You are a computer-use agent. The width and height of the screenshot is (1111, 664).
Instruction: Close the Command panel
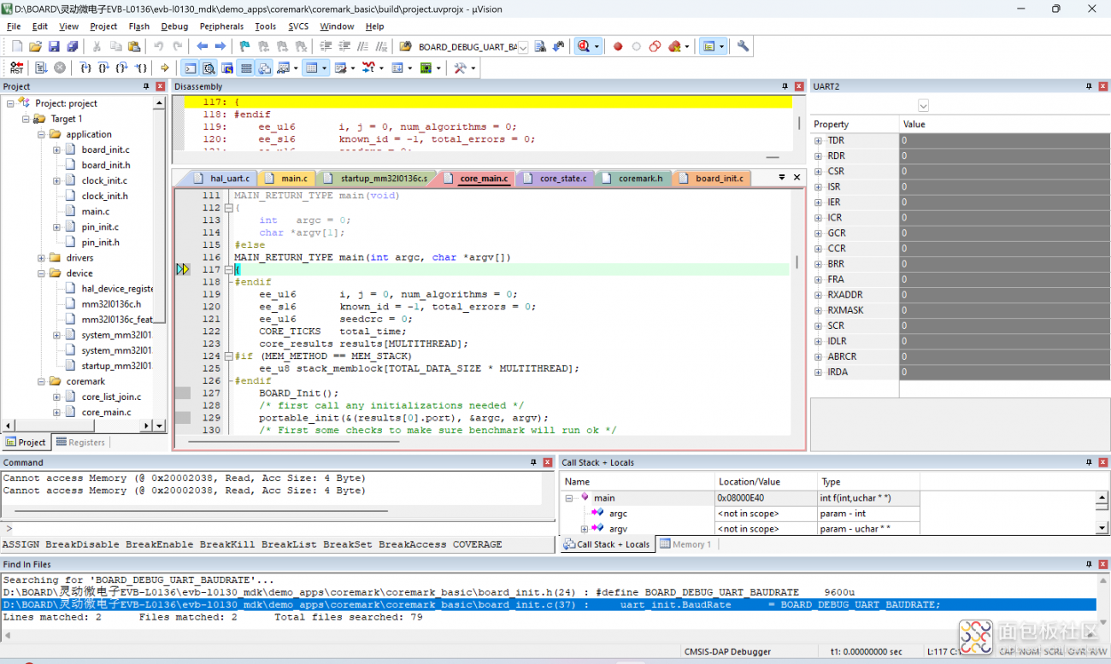(548, 462)
